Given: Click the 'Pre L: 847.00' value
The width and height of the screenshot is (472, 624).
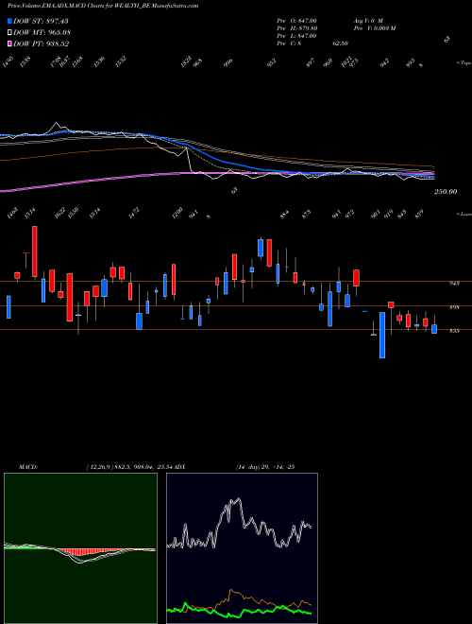Looking at the screenshot, I should coord(296,36).
